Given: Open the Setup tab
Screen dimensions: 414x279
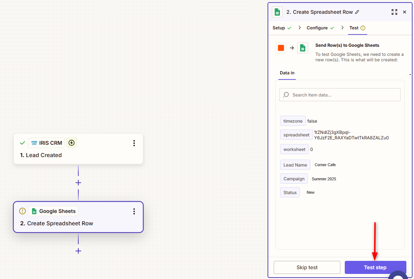Looking at the screenshot, I should tap(282, 28).
